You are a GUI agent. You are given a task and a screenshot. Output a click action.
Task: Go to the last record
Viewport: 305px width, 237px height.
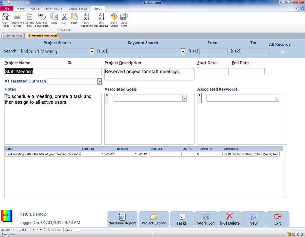click(x=37, y=230)
